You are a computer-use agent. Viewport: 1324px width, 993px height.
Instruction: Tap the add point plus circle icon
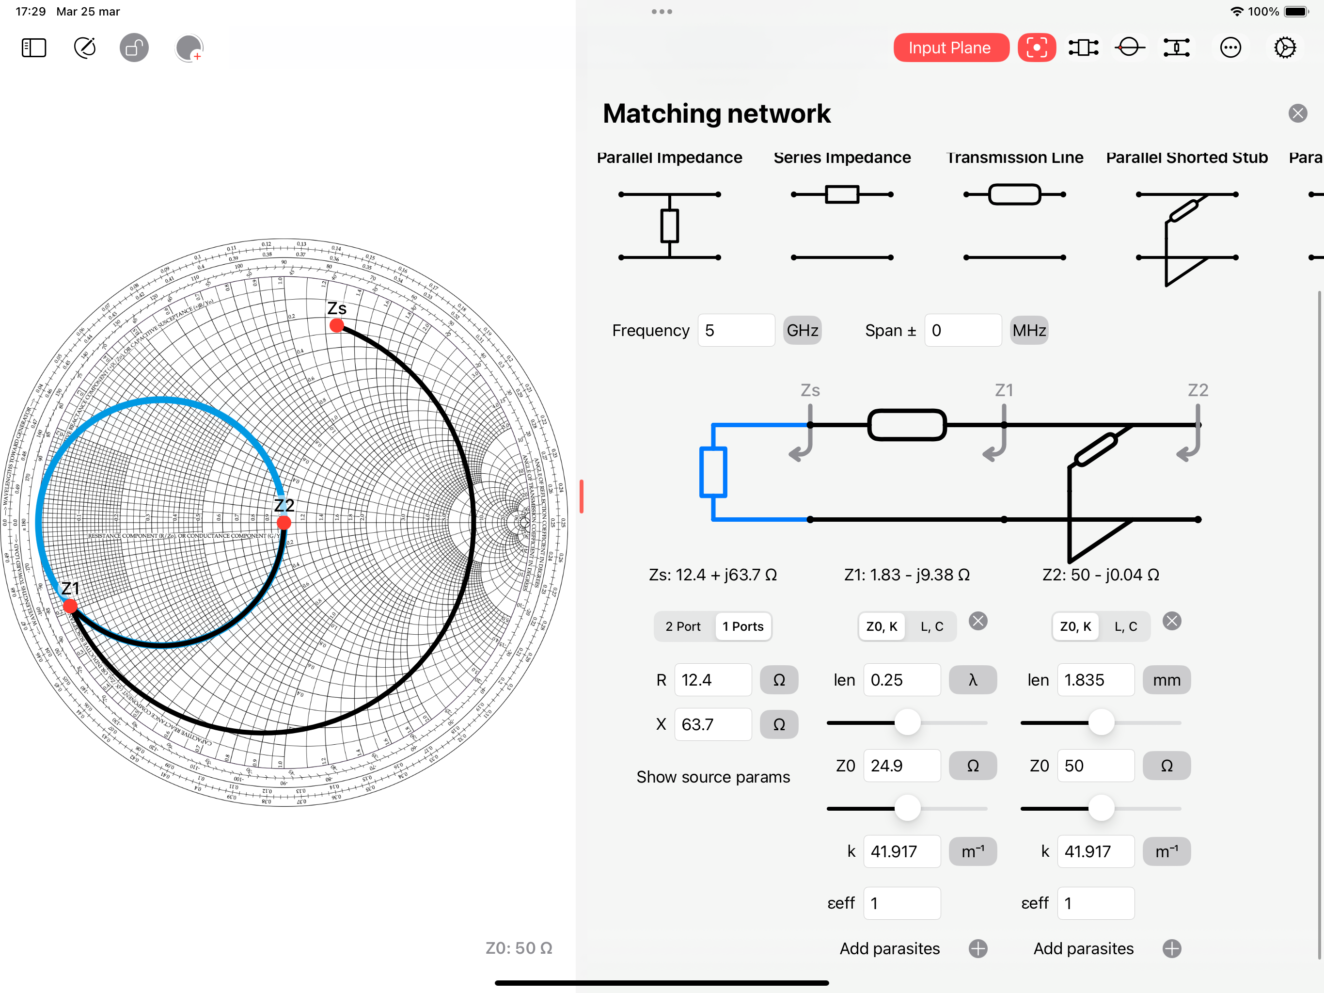(x=189, y=48)
